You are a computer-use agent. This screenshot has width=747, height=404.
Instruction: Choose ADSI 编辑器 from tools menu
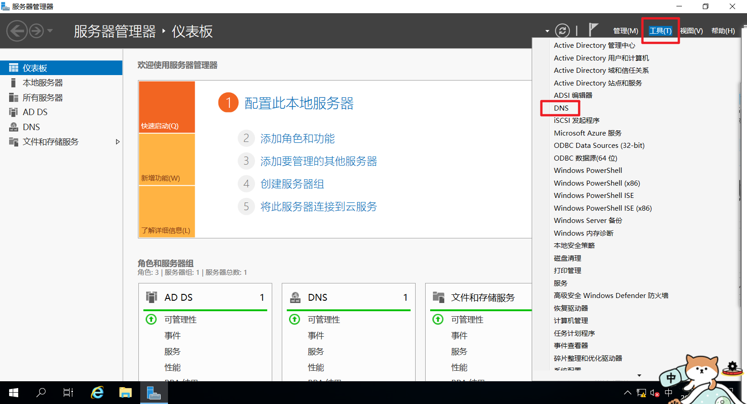[573, 96]
